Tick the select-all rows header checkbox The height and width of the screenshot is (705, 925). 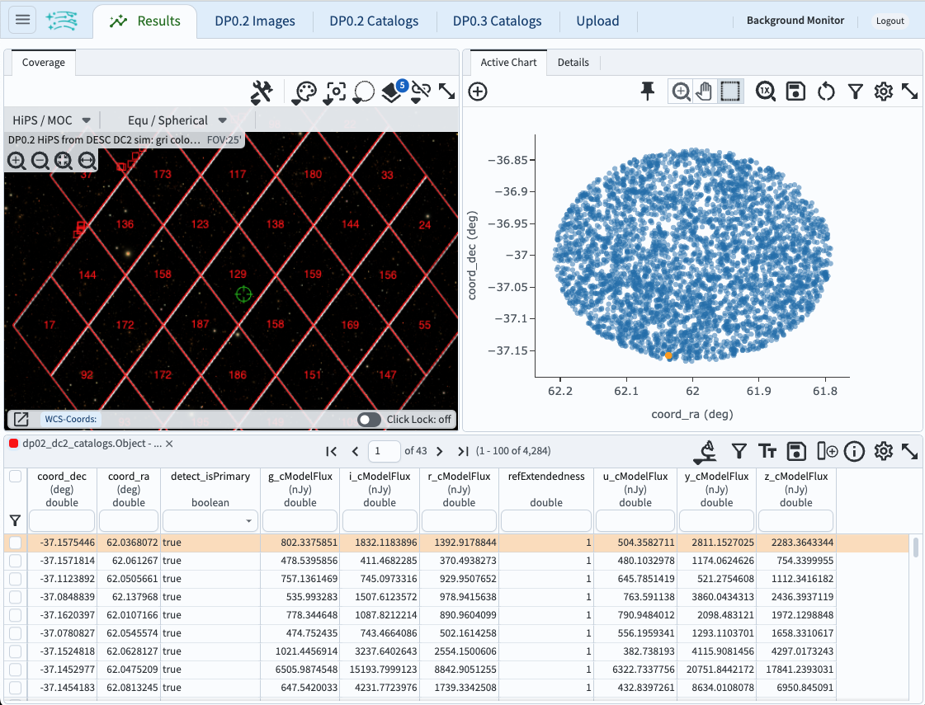15,477
